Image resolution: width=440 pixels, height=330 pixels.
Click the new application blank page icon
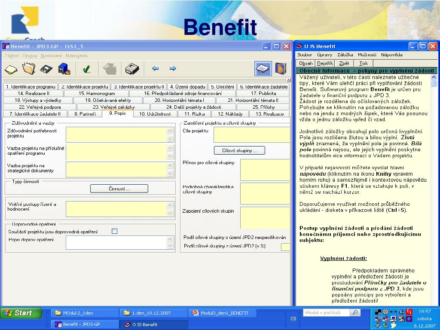[x=11, y=69]
